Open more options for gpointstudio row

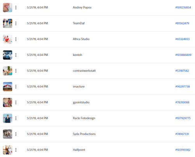click(16, 102)
